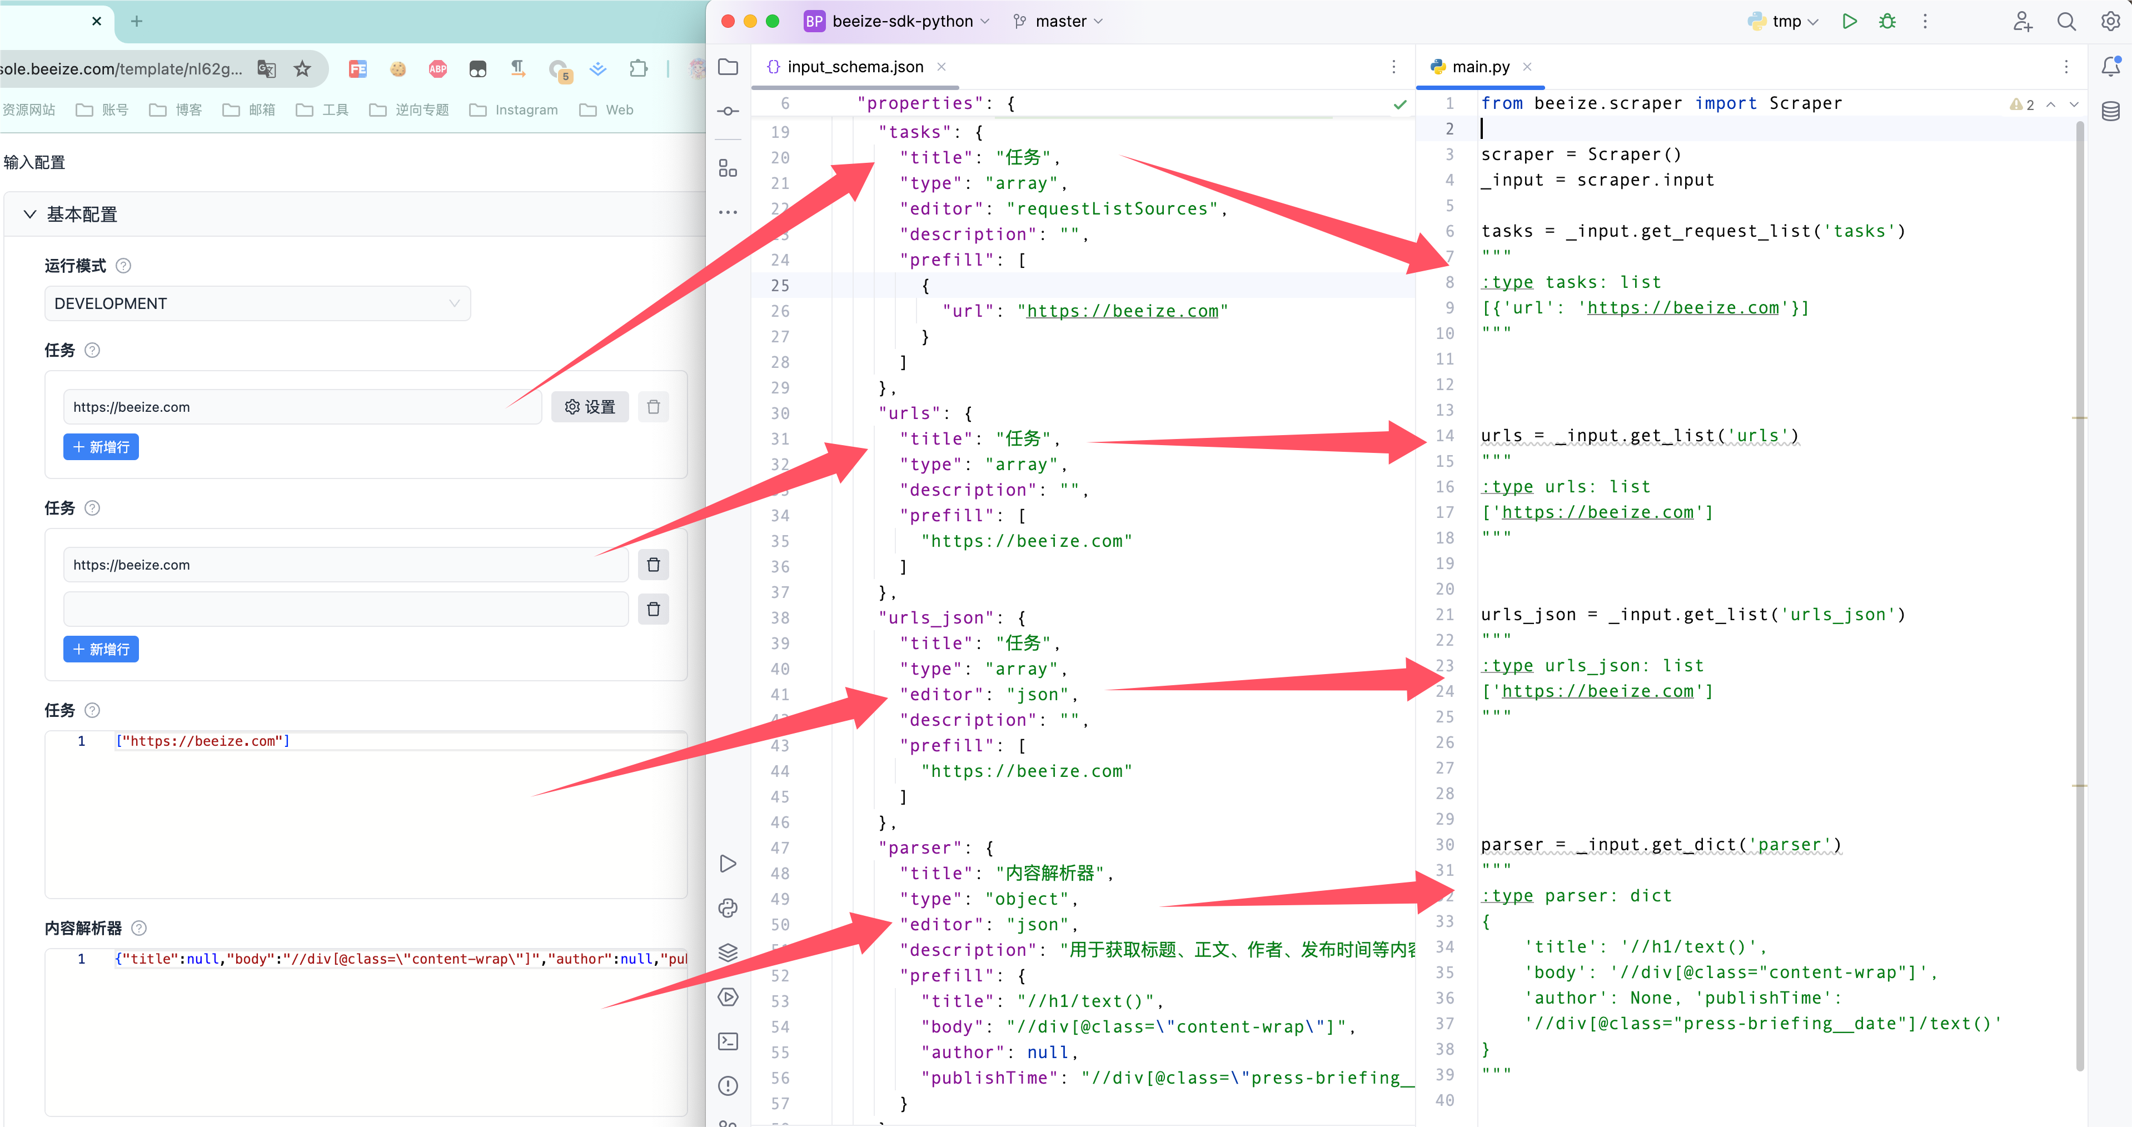Click the ABP adblock extension icon
This screenshot has height=1127, width=2132.
(x=438, y=69)
